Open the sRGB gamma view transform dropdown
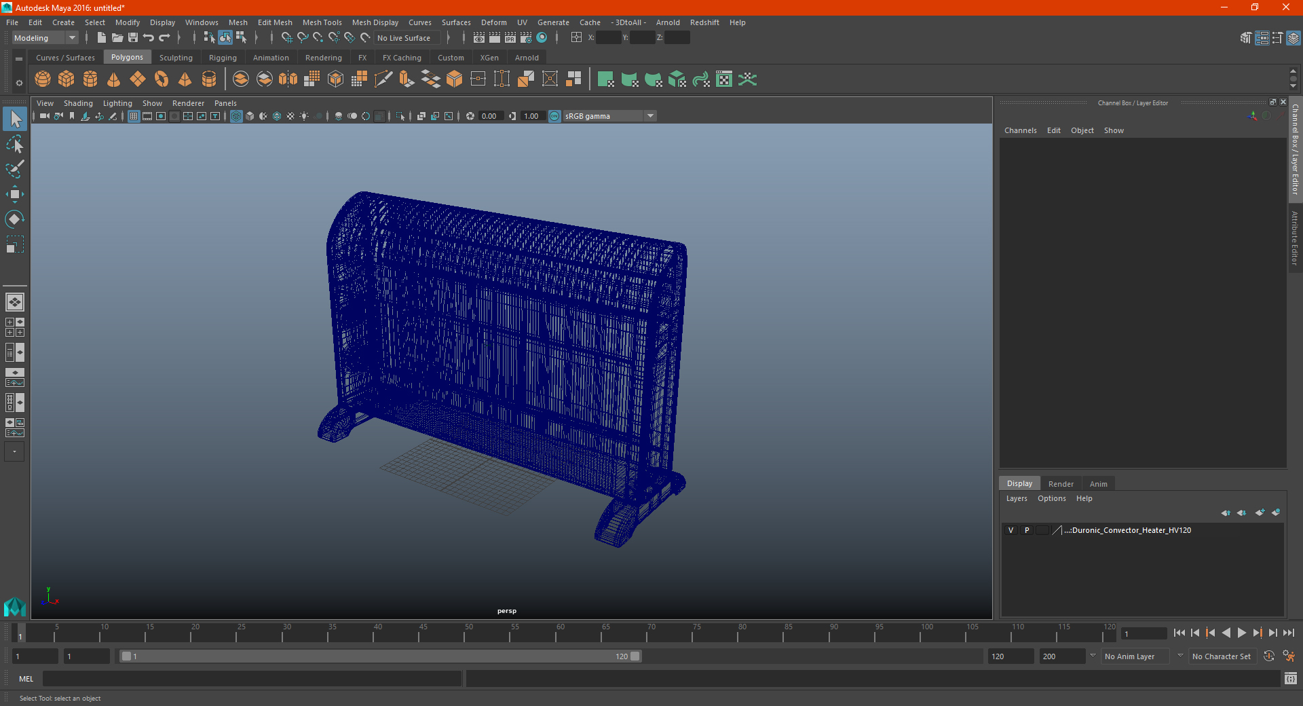The height and width of the screenshot is (706, 1303). pyautogui.click(x=609, y=116)
